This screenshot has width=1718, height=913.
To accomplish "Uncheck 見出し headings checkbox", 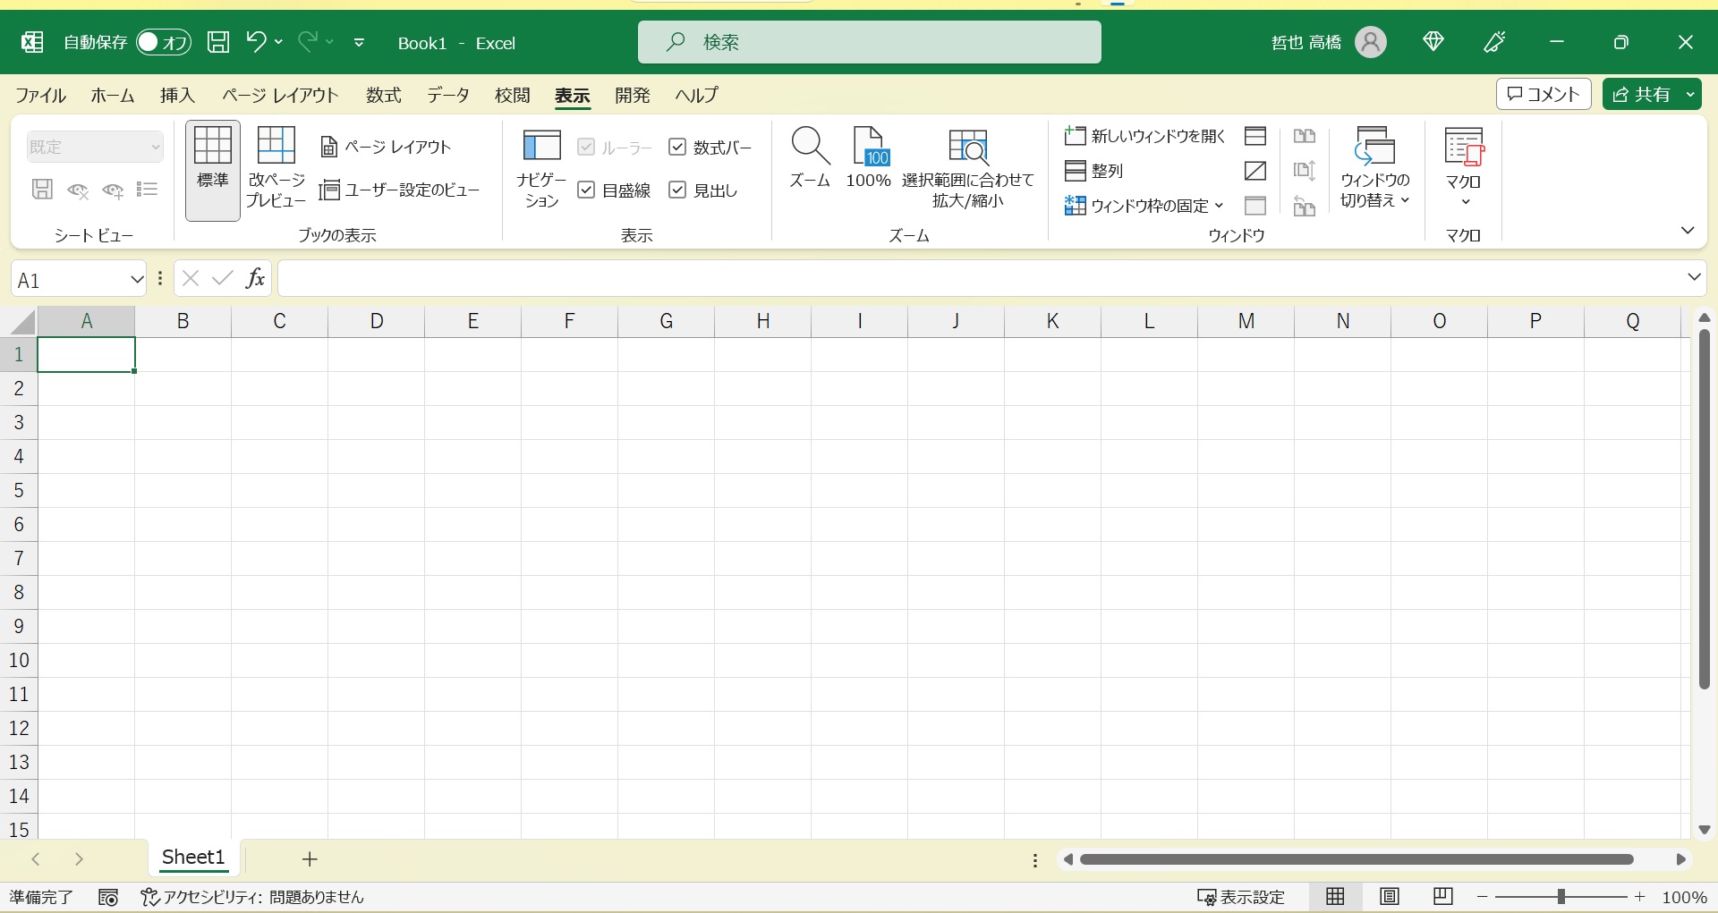I will pos(677,190).
